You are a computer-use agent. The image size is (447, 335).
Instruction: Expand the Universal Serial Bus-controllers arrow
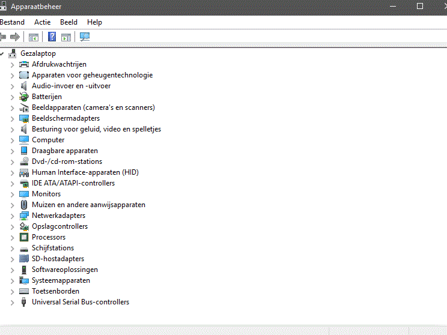pyautogui.click(x=12, y=303)
